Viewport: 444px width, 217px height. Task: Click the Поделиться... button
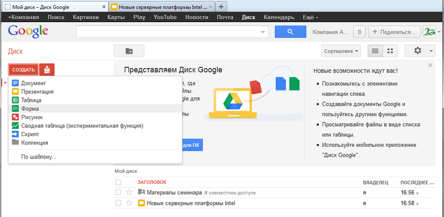pos(395,32)
